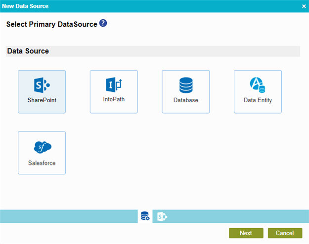Click the Next button
The width and height of the screenshot is (309, 244).
tap(246, 233)
